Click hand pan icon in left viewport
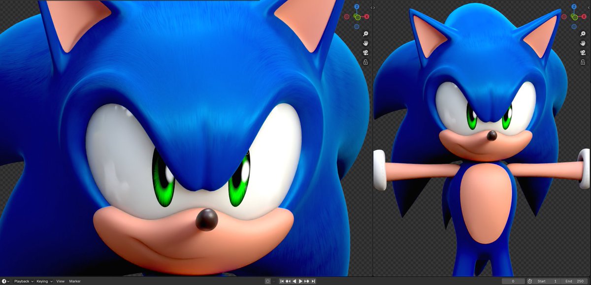Image resolution: width=591 pixels, height=285 pixels. (365, 43)
